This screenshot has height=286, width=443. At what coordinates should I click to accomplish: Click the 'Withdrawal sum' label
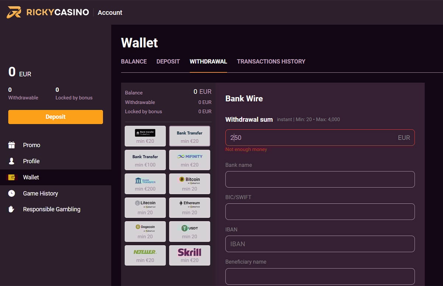(249, 119)
